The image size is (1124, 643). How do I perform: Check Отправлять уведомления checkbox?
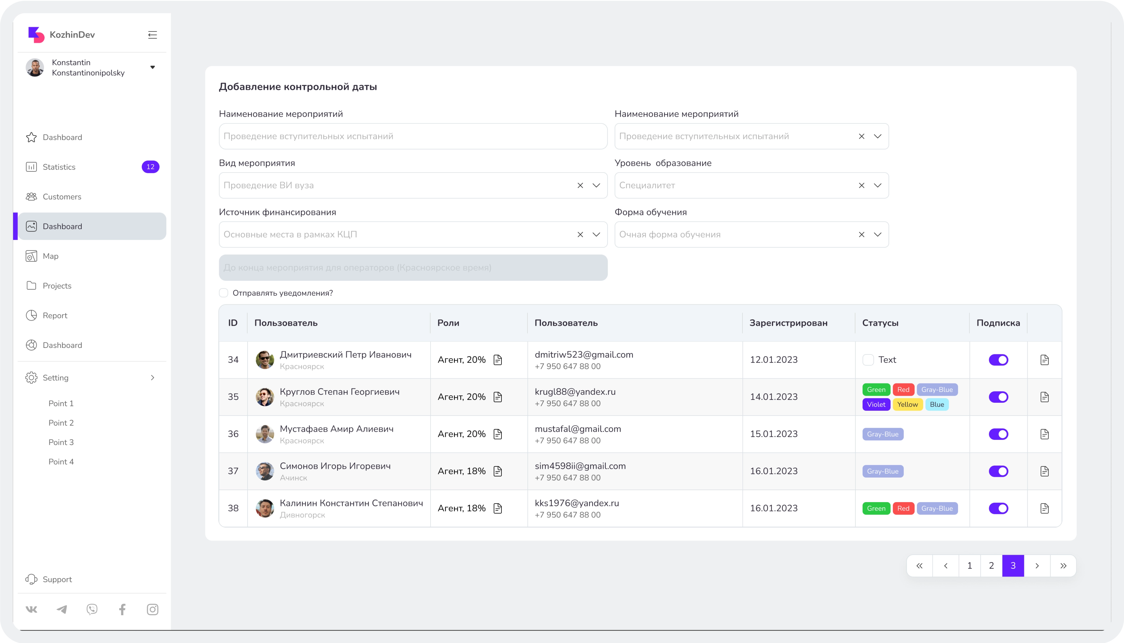click(224, 293)
